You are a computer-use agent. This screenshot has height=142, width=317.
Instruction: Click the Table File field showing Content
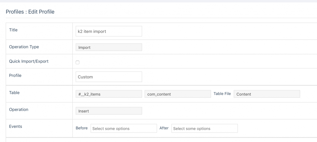click(x=267, y=94)
